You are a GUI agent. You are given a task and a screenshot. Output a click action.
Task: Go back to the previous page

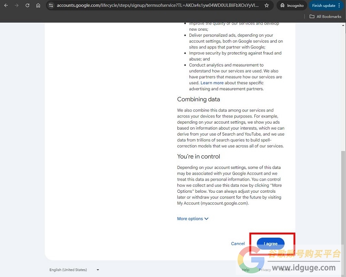click(x=6, y=5)
